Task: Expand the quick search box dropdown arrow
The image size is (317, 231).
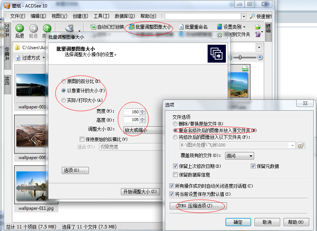Action: click(244, 16)
